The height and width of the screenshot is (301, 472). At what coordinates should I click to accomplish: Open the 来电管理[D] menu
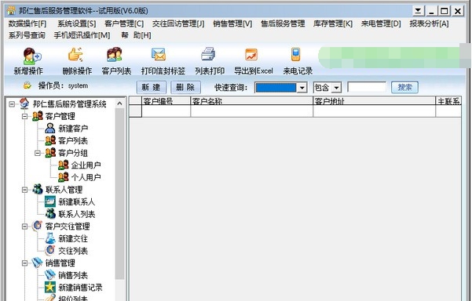(381, 24)
